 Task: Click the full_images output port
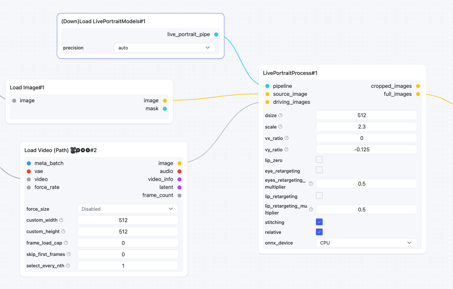pos(418,94)
